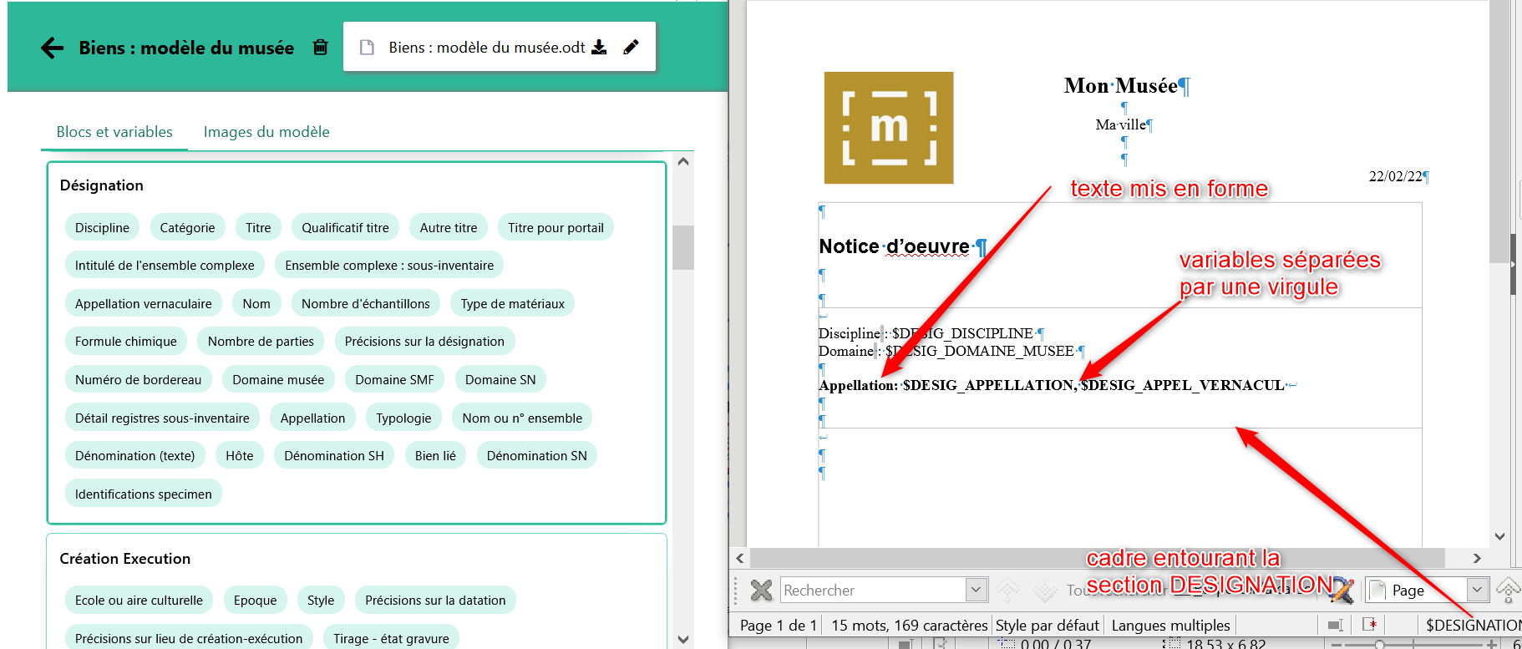Select the Epoque chip
Viewport: 1522px width, 649px height.
(255, 600)
